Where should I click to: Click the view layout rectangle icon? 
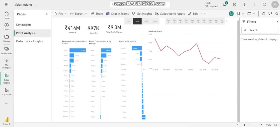click(249, 13)
